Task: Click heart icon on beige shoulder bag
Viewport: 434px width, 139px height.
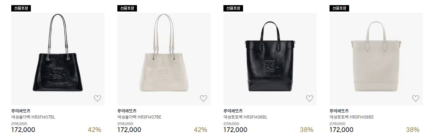Action: [203, 98]
